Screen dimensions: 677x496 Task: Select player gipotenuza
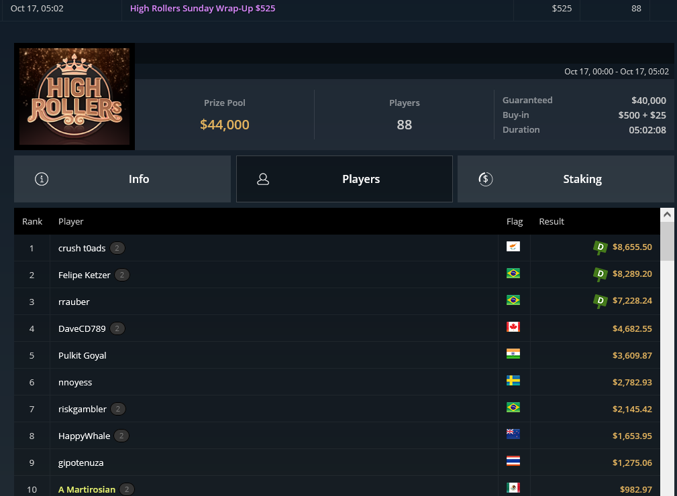(x=81, y=462)
